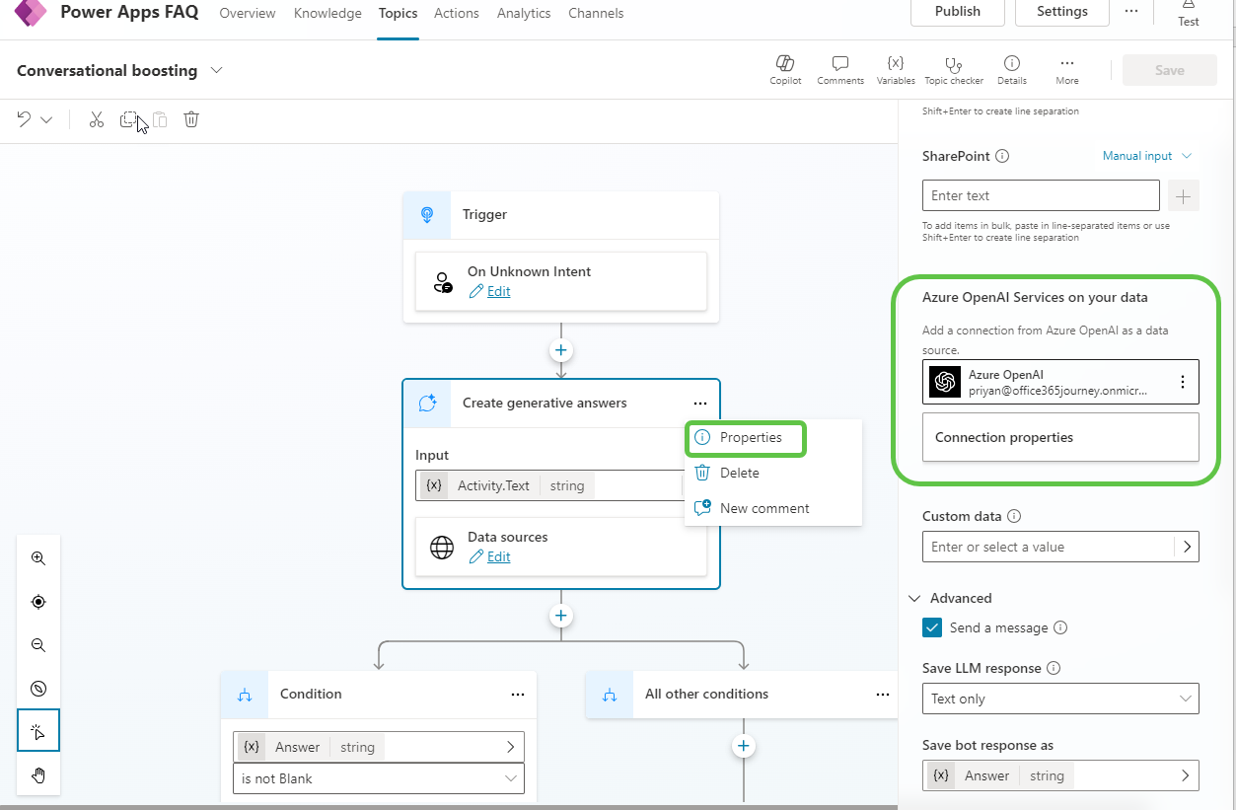Click Edit link under Data sources
Image resolution: width=1236 pixels, height=810 pixels.
498,556
